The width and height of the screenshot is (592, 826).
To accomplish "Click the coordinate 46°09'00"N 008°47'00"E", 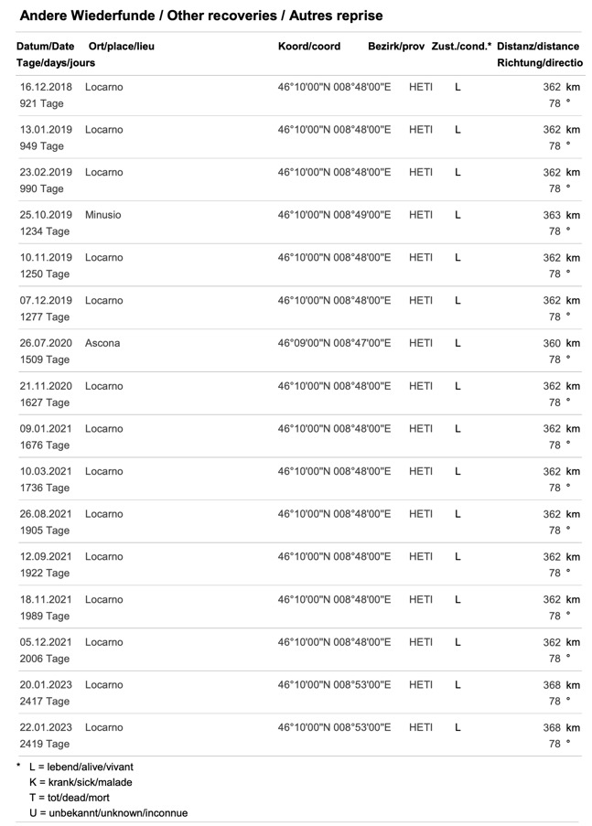I will pyautogui.click(x=334, y=343).
